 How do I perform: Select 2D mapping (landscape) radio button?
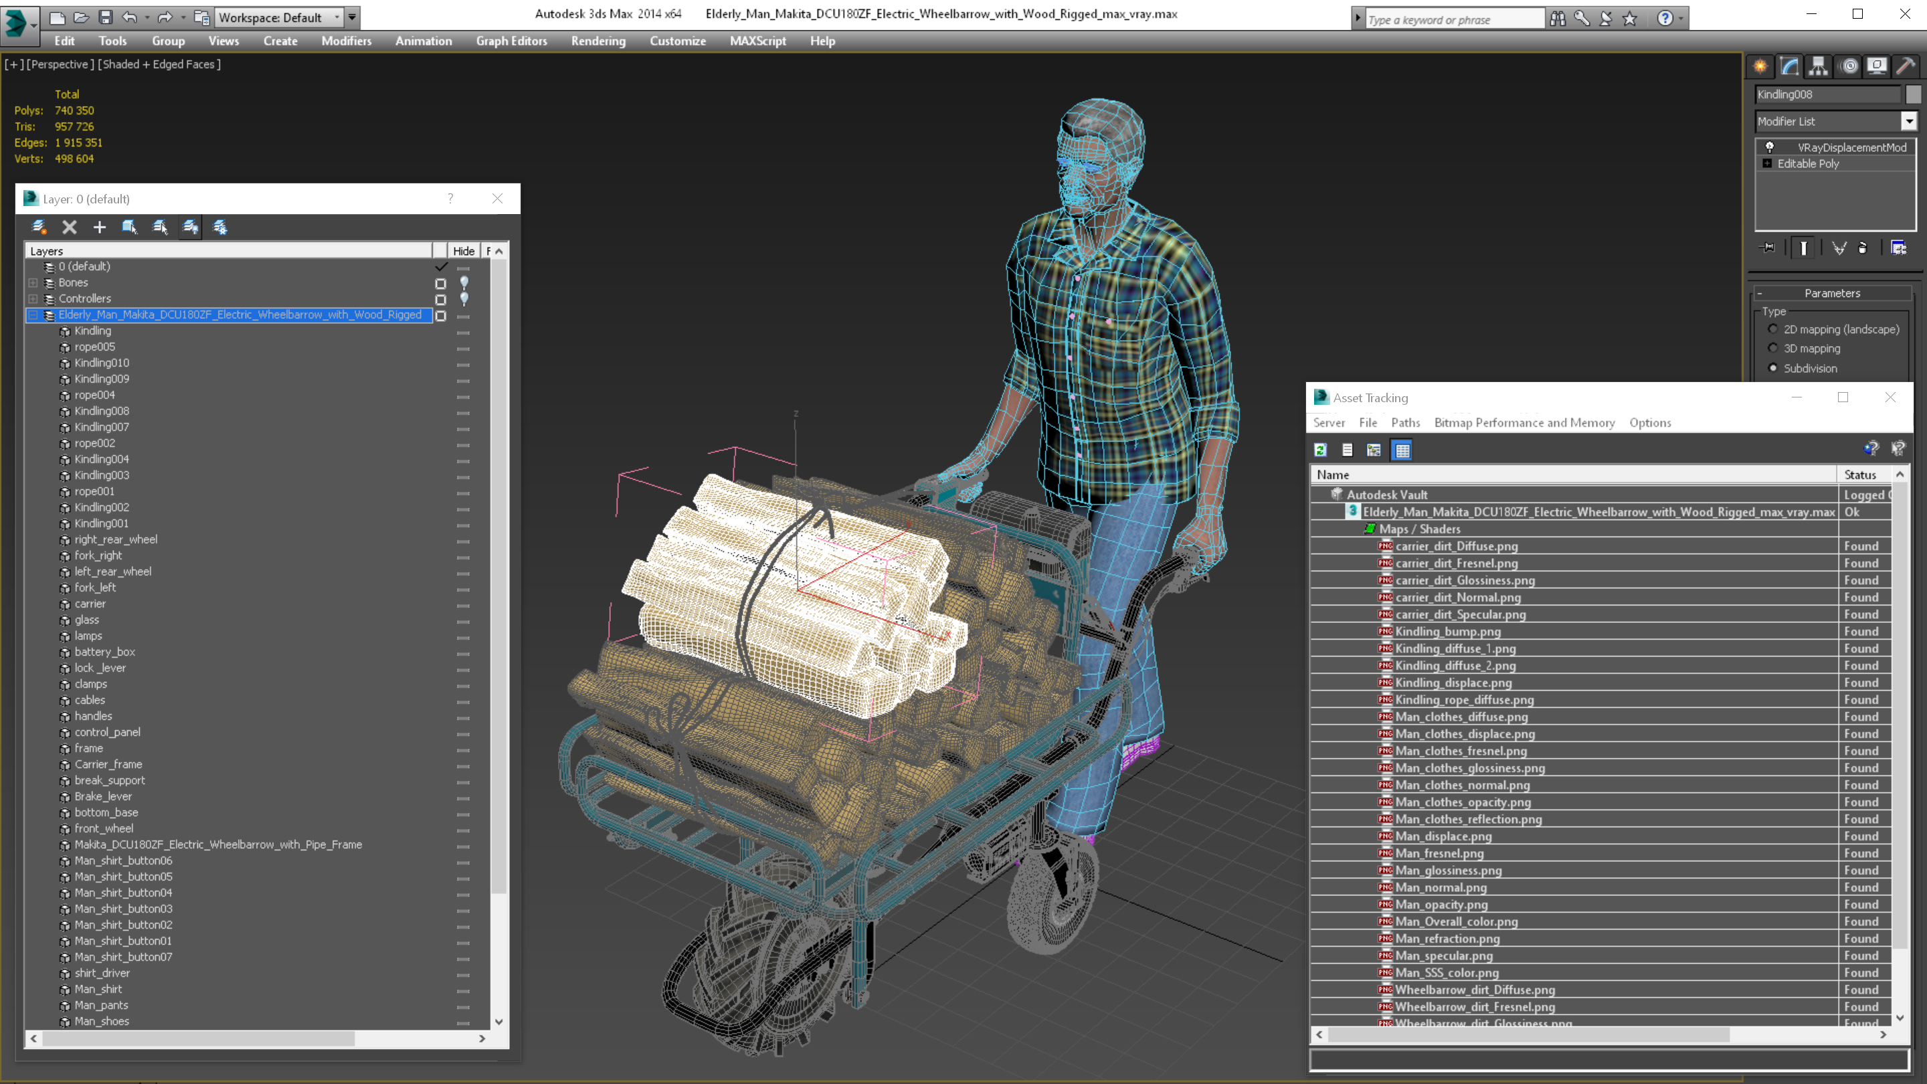[1773, 329]
